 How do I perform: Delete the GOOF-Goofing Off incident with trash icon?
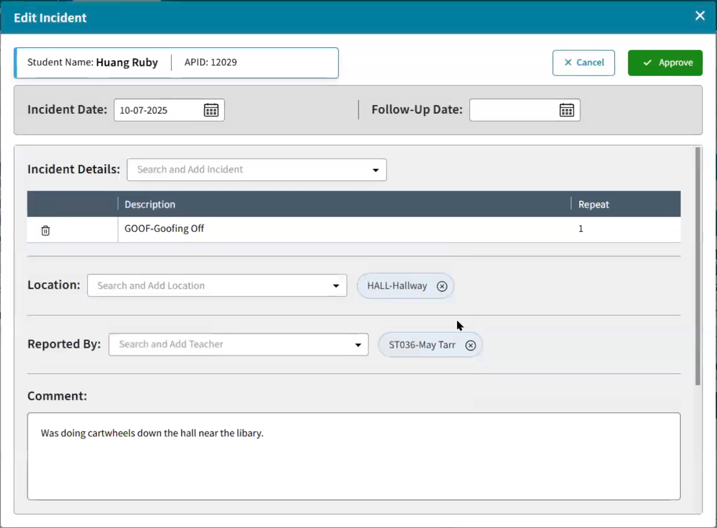45,230
